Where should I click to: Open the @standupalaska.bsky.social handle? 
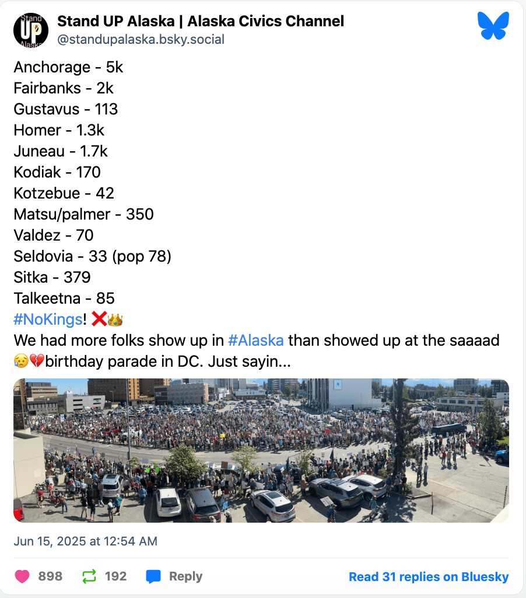pos(141,40)
